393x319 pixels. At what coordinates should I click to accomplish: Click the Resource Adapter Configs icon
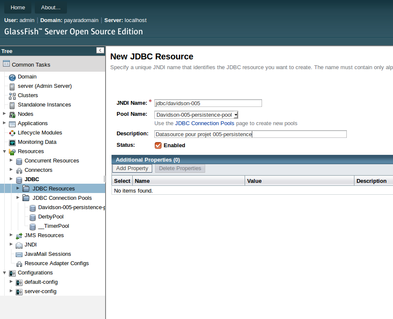point(19,264)
